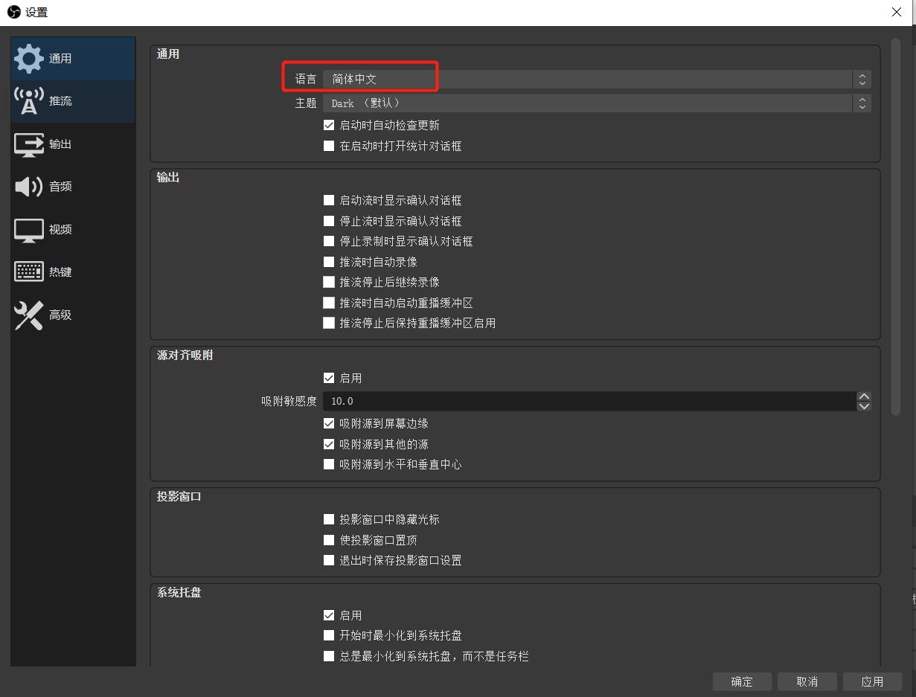The image size is (916, 697).
Task: Select the 输出 monitor-arrow icon
Action: pos(28,144)
